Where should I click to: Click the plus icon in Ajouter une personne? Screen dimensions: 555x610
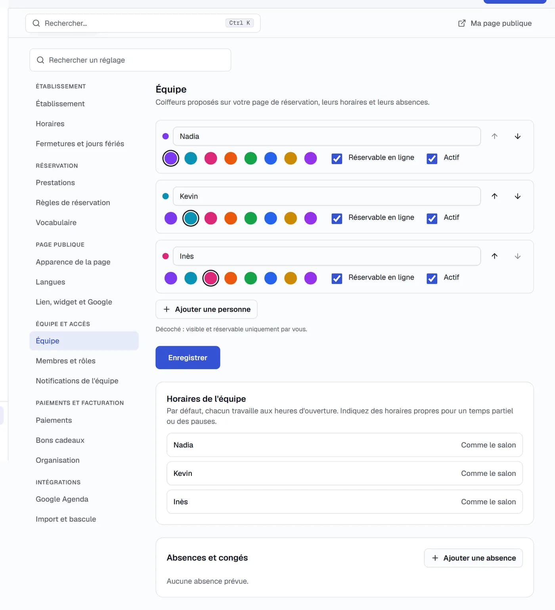click(x=166, y=309)
